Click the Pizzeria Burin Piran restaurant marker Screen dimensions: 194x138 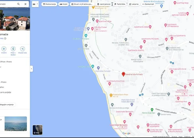(111, 95)
